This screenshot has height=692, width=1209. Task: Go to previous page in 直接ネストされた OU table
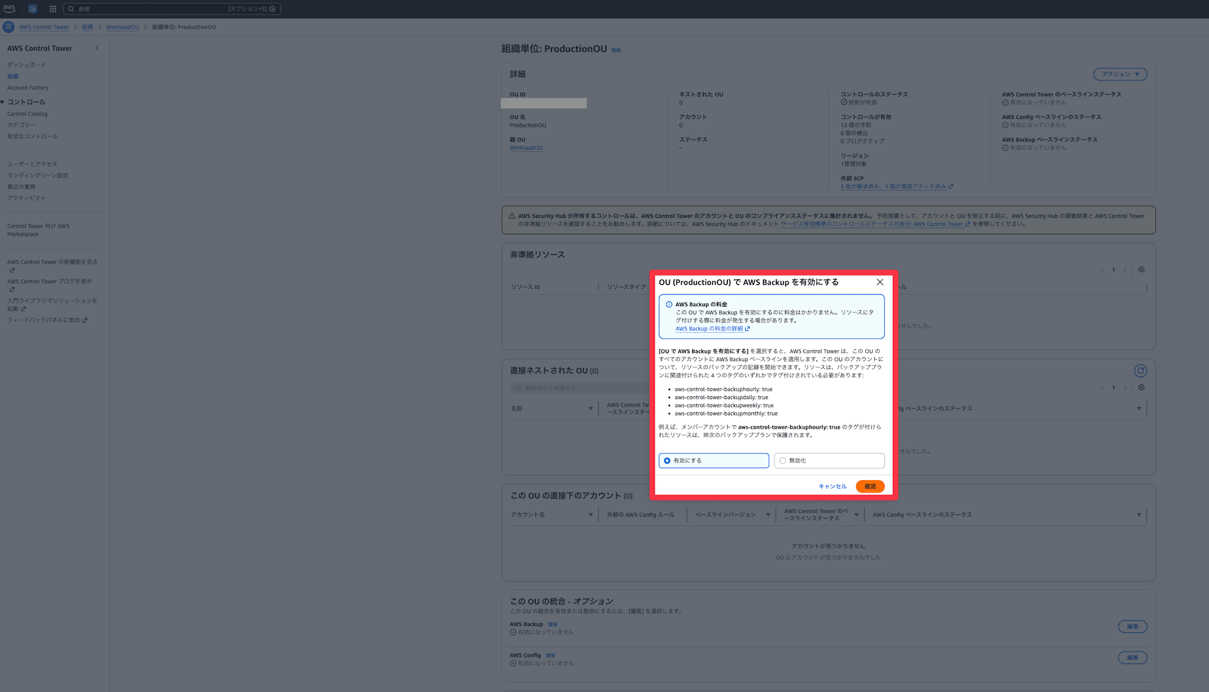[x=1102, y=388]
